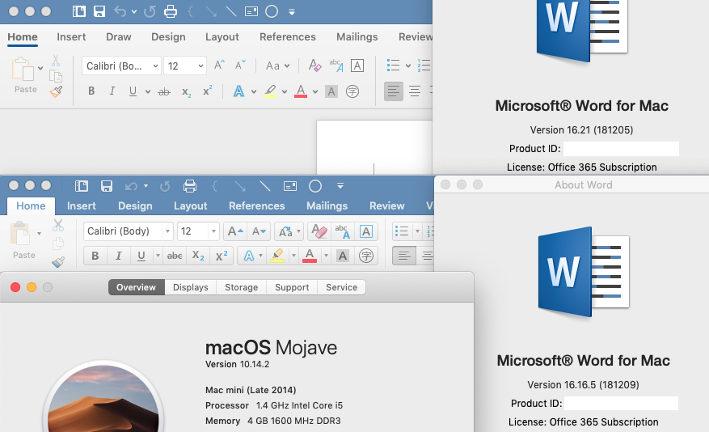Expand Paste options arrow in upper Word

click(40, 68)
